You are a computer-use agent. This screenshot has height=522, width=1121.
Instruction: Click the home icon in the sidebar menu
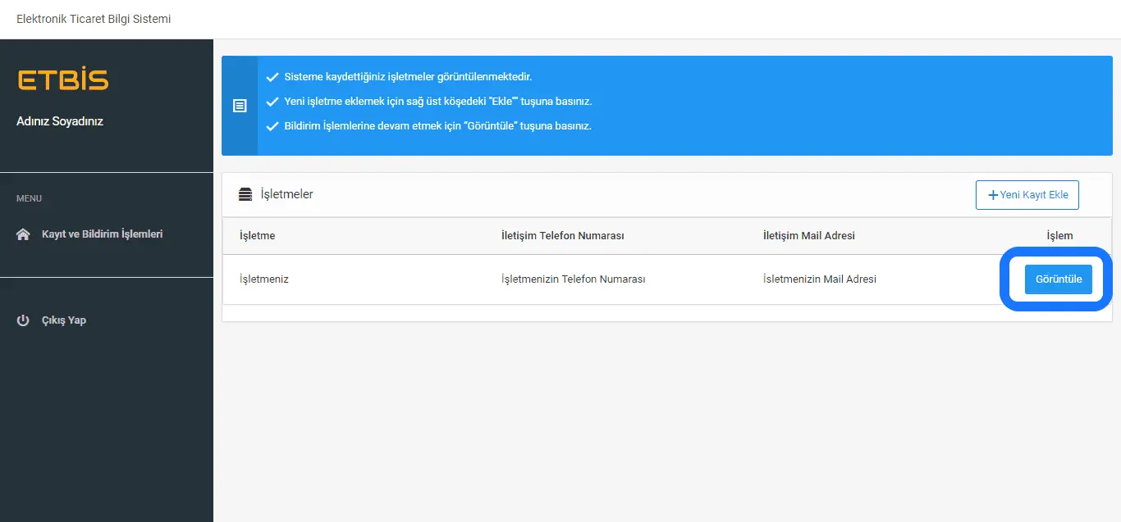point(23,234)
